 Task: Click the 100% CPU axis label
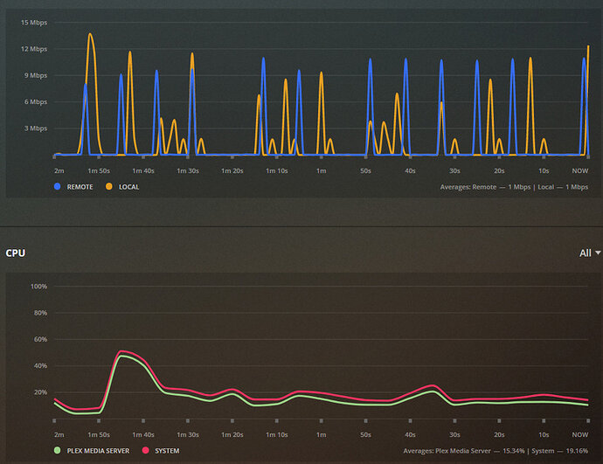point(38,287)
